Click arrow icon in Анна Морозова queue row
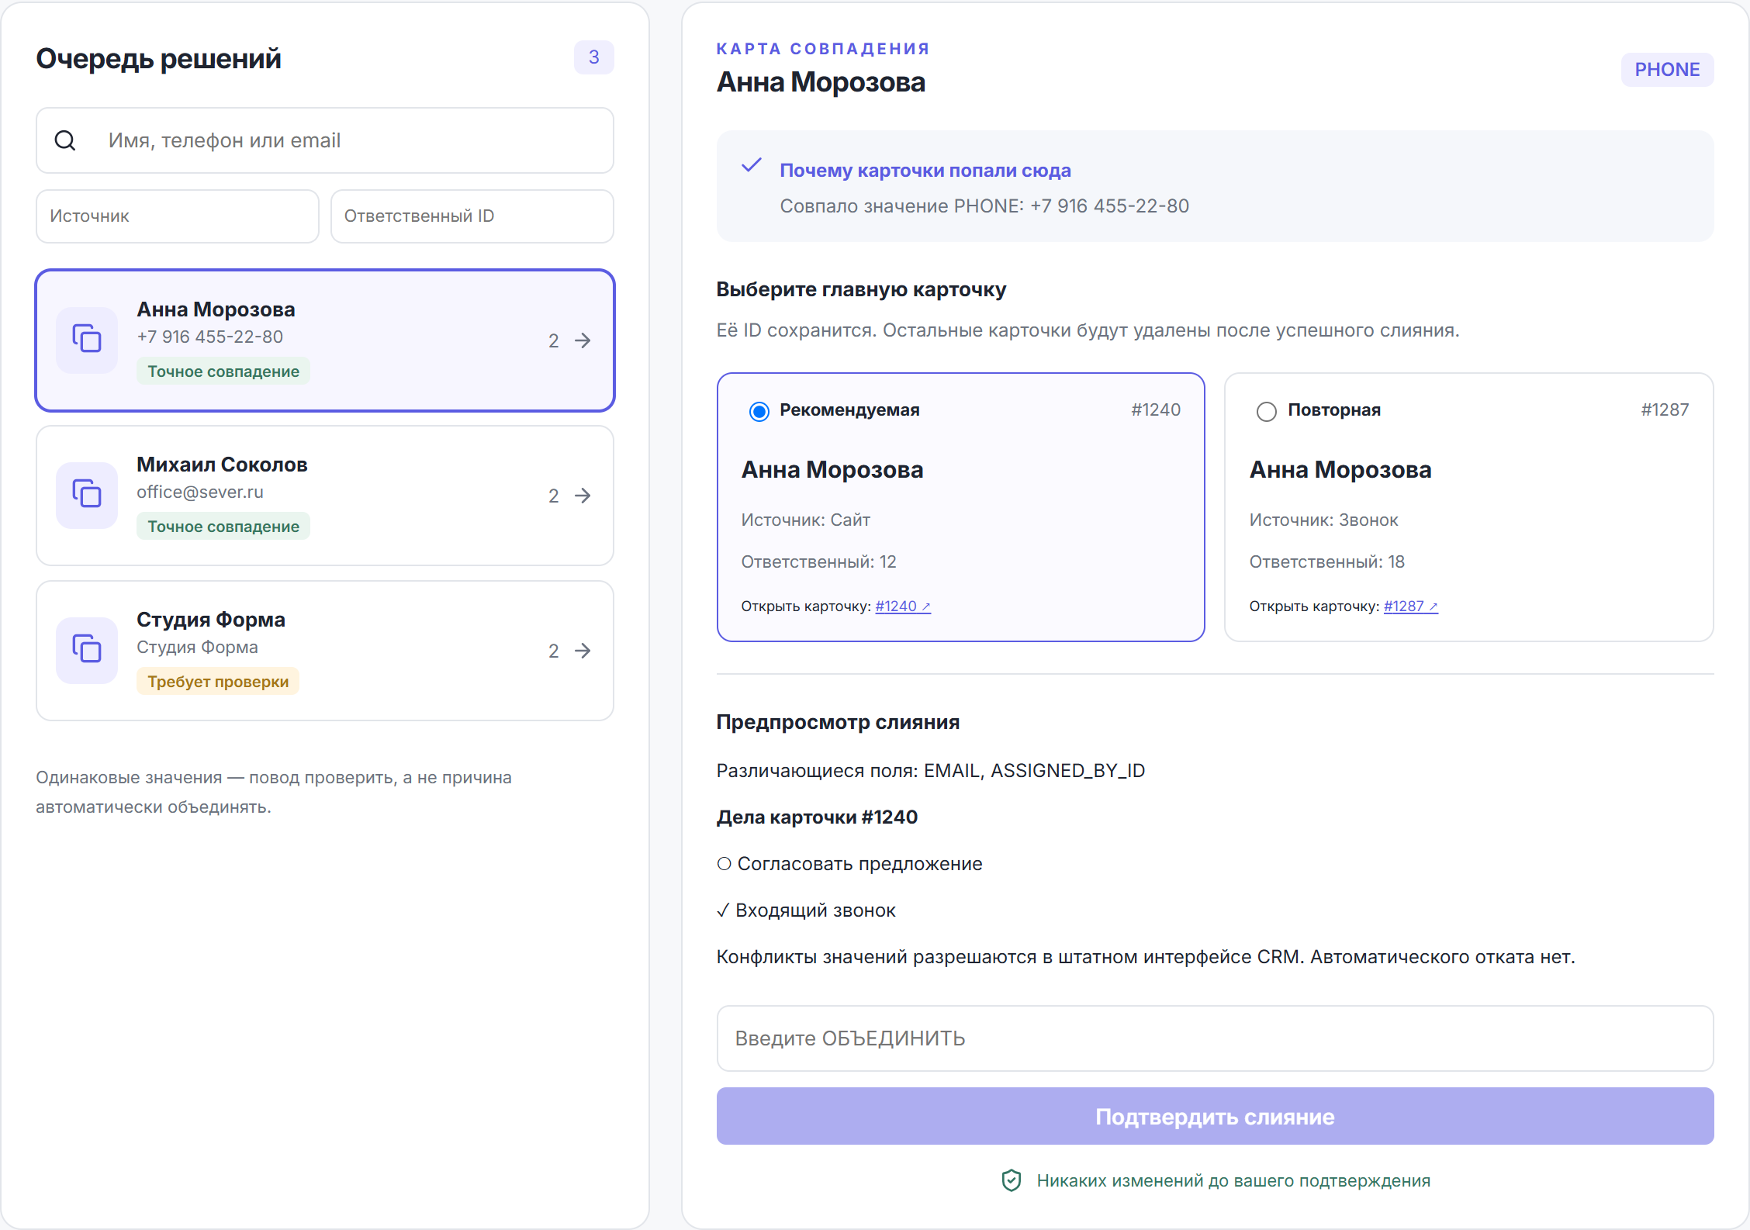 click(583, 340)
